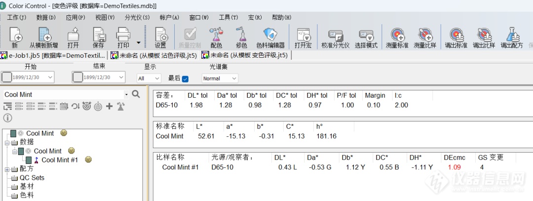Open the 分光仪(S) menu
Viewport: 533px width, 201px height.
coord(137,18)
